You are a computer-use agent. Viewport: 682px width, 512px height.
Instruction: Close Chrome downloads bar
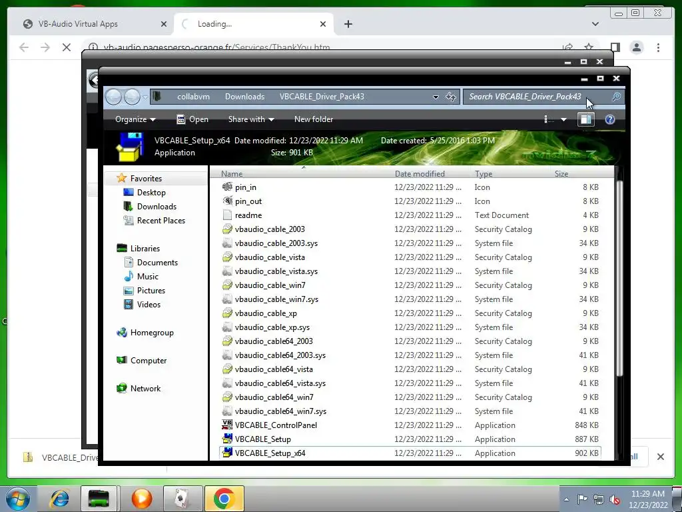click(x=660, y=457)
